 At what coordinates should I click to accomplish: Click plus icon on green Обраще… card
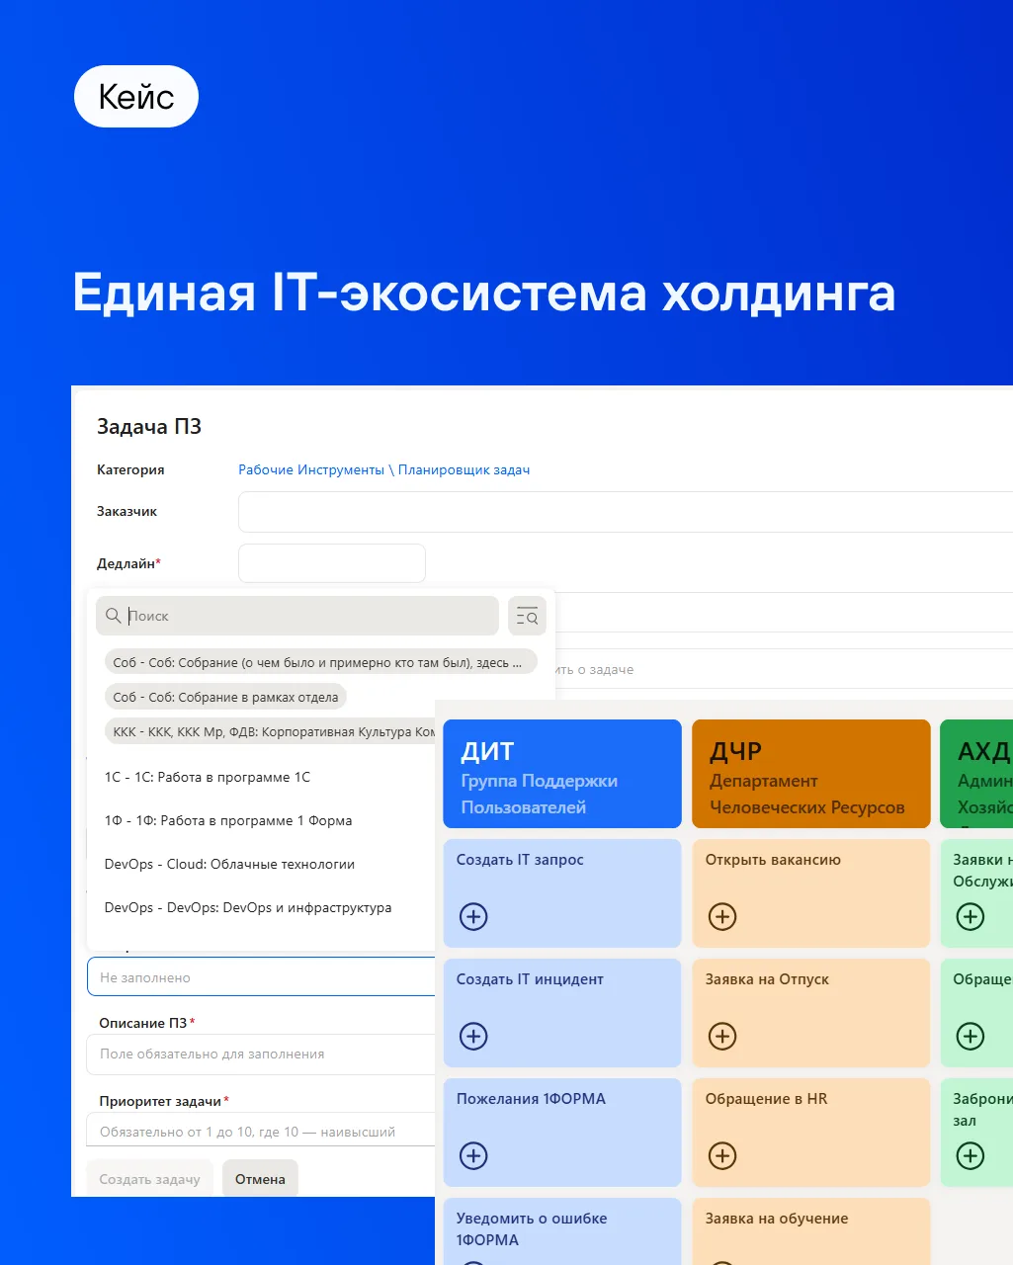click(x=971, y=1036)
